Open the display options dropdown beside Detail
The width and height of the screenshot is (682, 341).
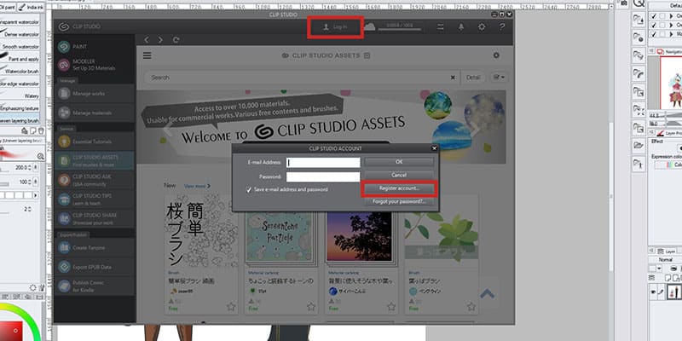click(498, 78)
